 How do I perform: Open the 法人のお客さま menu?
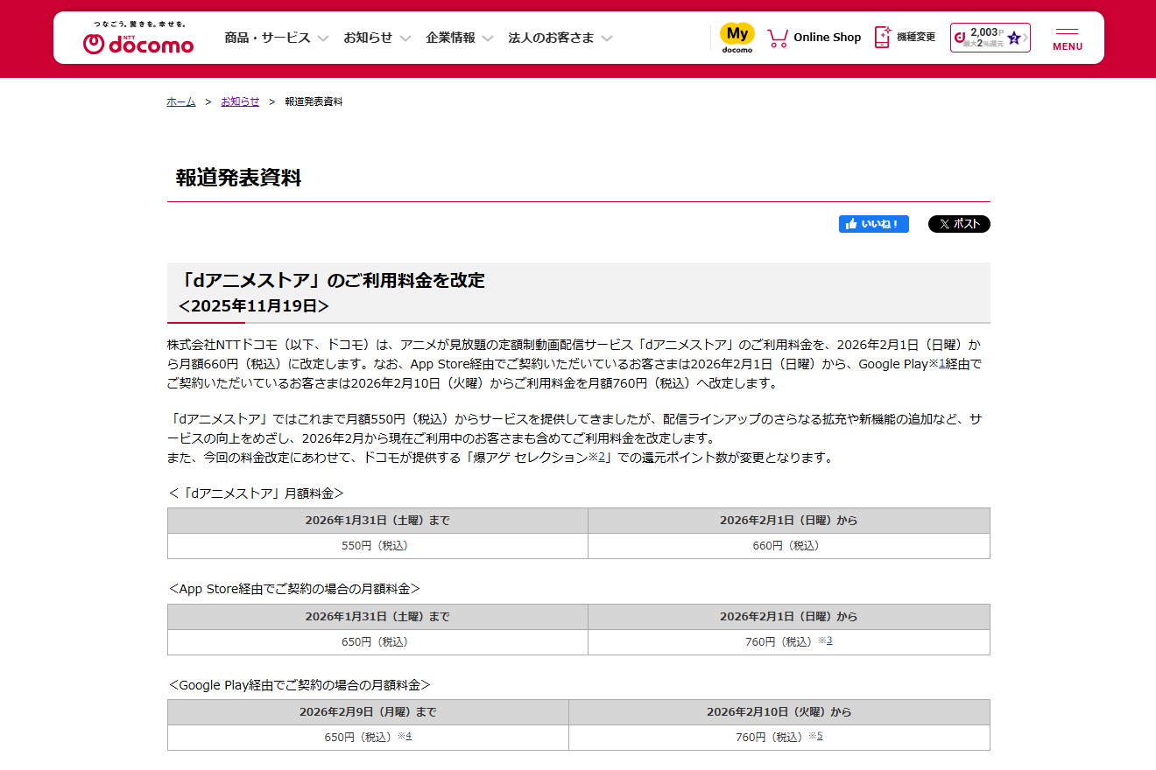pyautogui.click(x=552, y=38)
